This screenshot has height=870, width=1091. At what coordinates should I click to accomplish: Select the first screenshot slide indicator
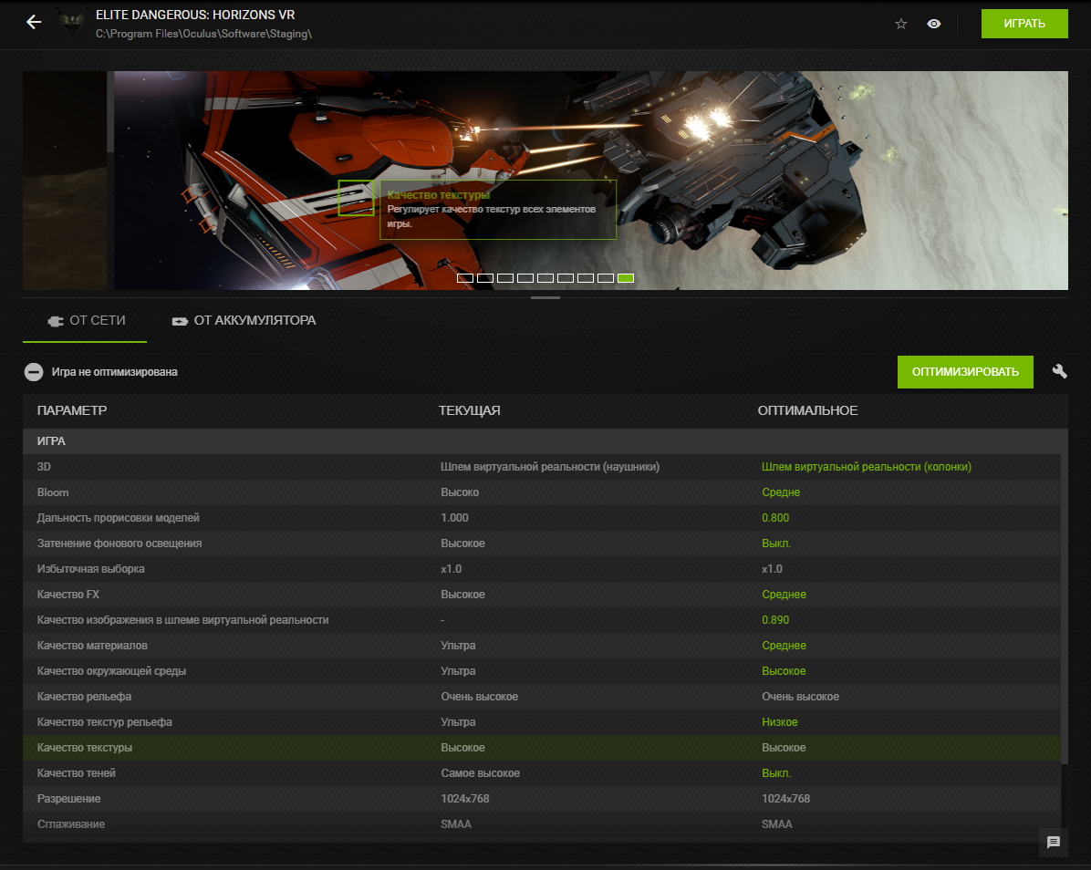tap(465, 278)
